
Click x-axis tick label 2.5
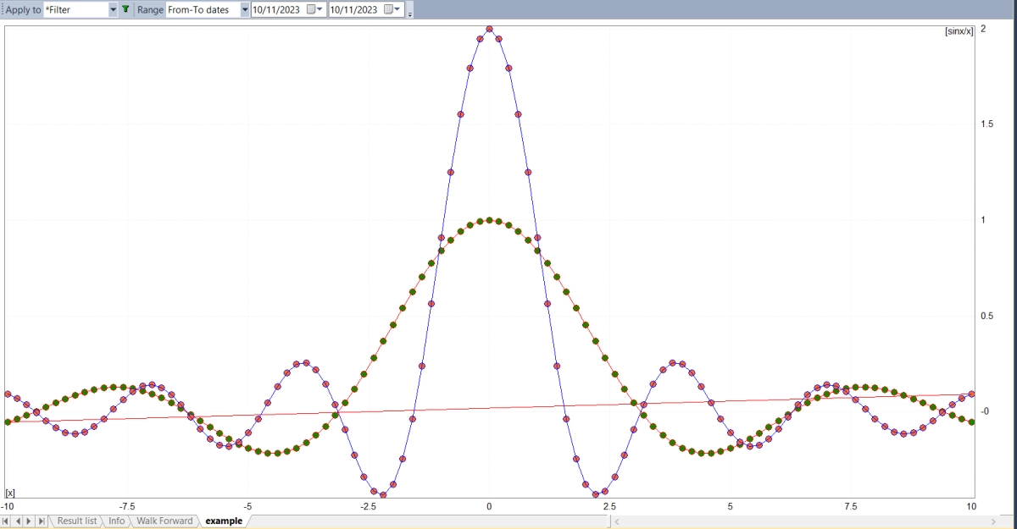609,506
